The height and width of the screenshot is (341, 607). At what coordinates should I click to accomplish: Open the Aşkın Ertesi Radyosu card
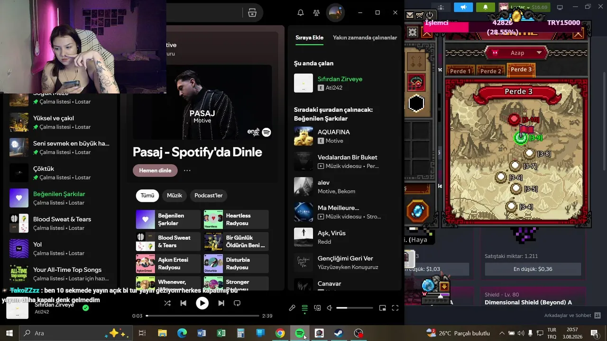(x=168, y=263)
